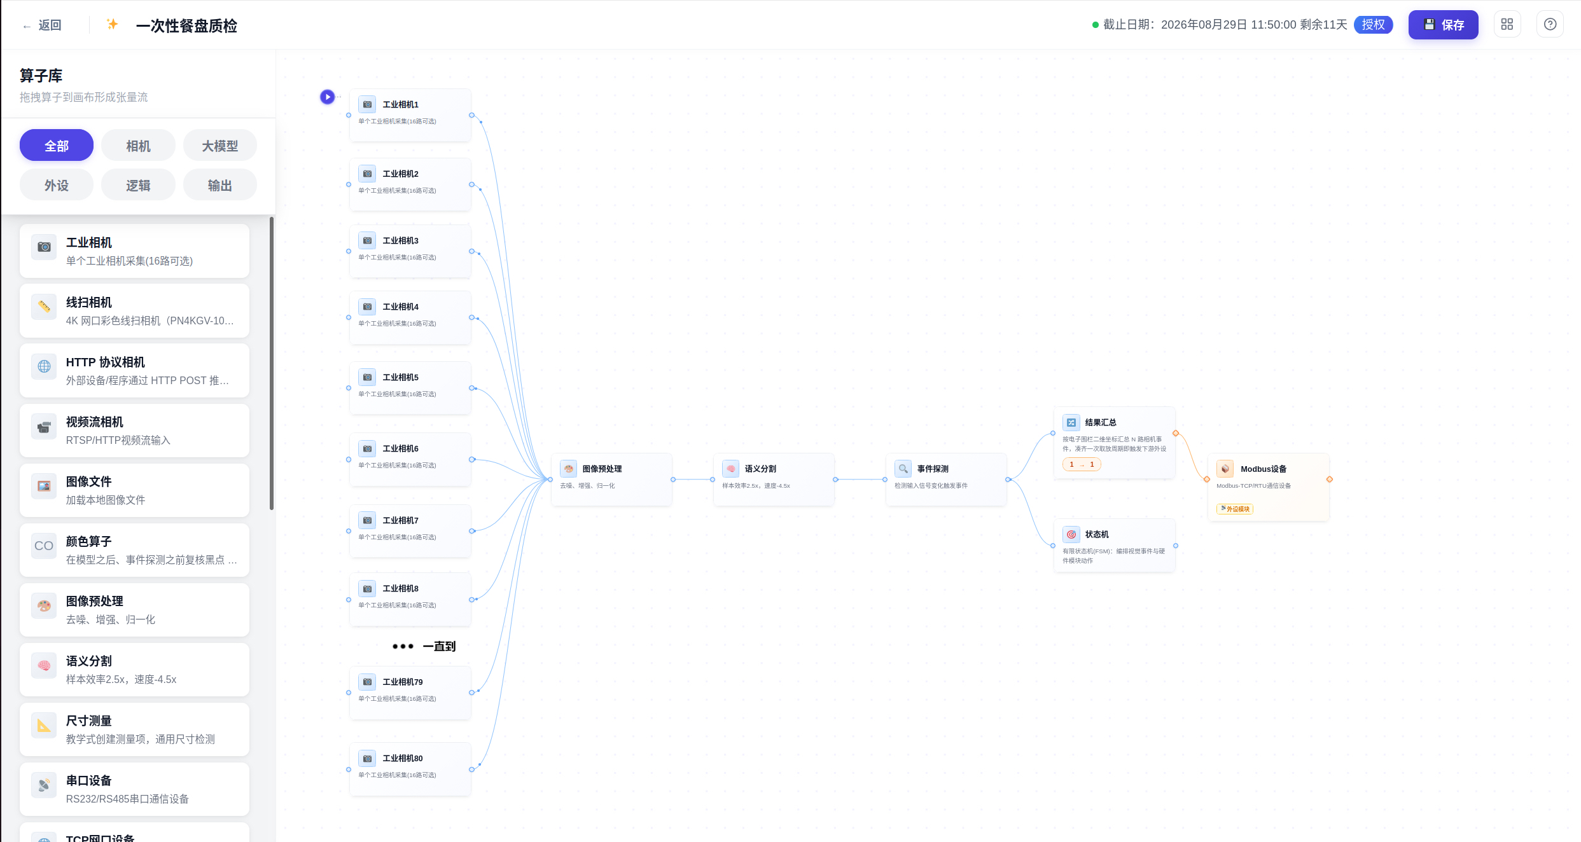Viewport: 1581px width, 842px height.
Task: Select the 大模型 category tab
Action: (220, 146)
